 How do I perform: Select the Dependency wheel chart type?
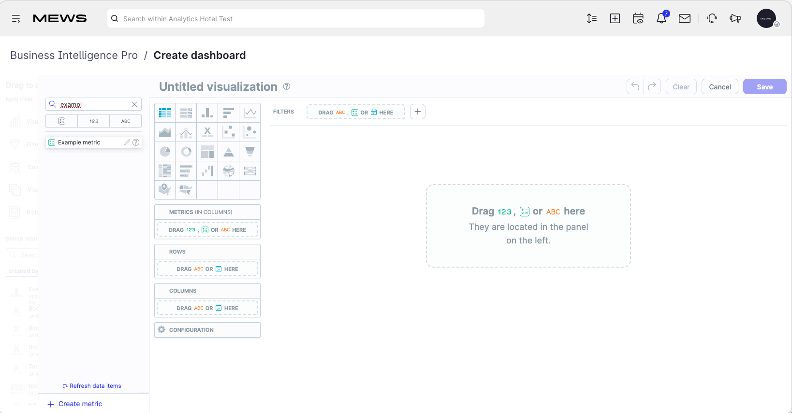229,171
